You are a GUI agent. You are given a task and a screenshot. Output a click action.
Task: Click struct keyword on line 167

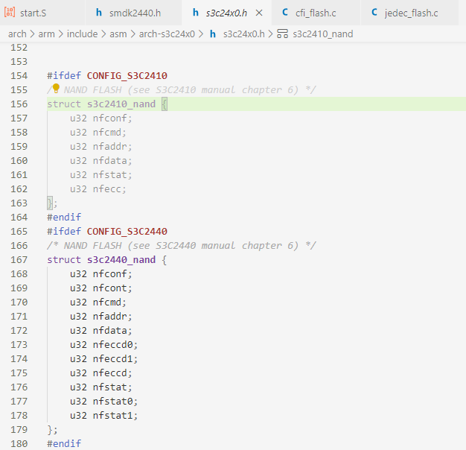(x=64, y=260)
